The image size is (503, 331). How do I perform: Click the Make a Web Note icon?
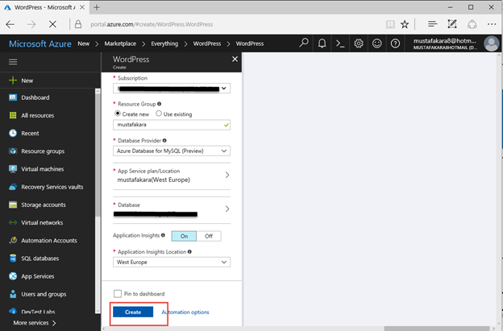pyautogui.click(x=452, y=24)
